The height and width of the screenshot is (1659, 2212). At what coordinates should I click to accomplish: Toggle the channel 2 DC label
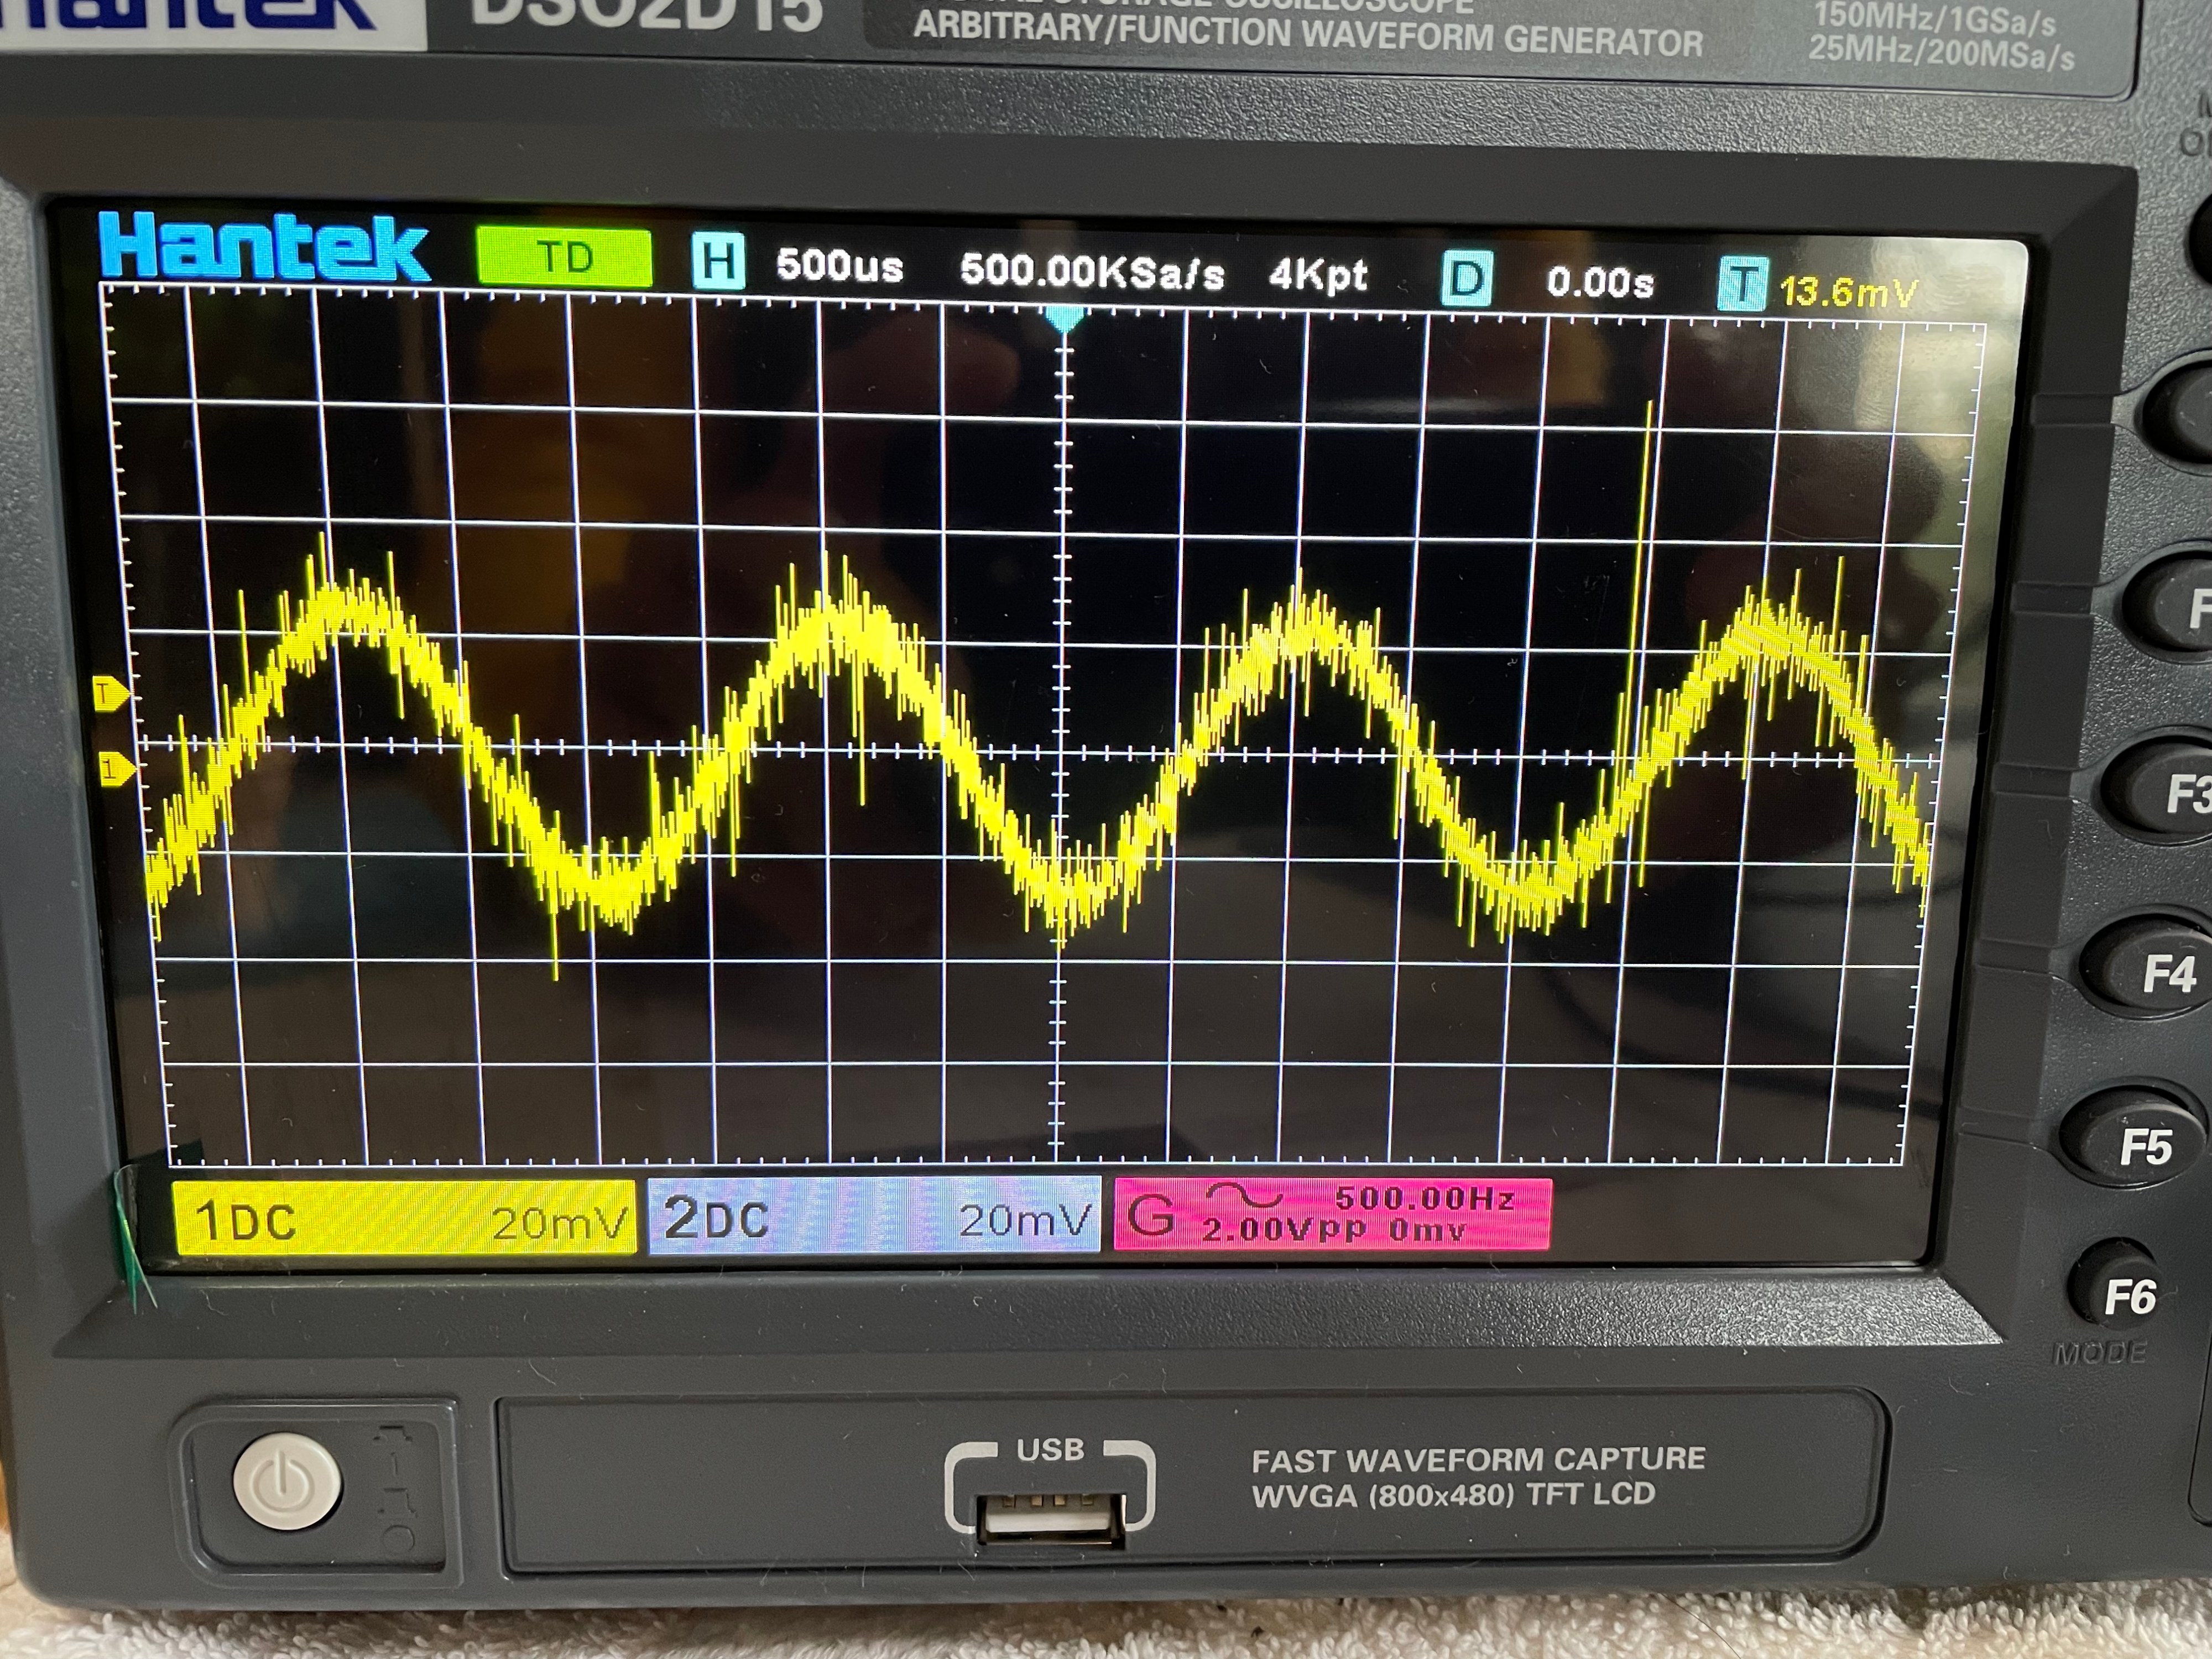pos(716,1218)
